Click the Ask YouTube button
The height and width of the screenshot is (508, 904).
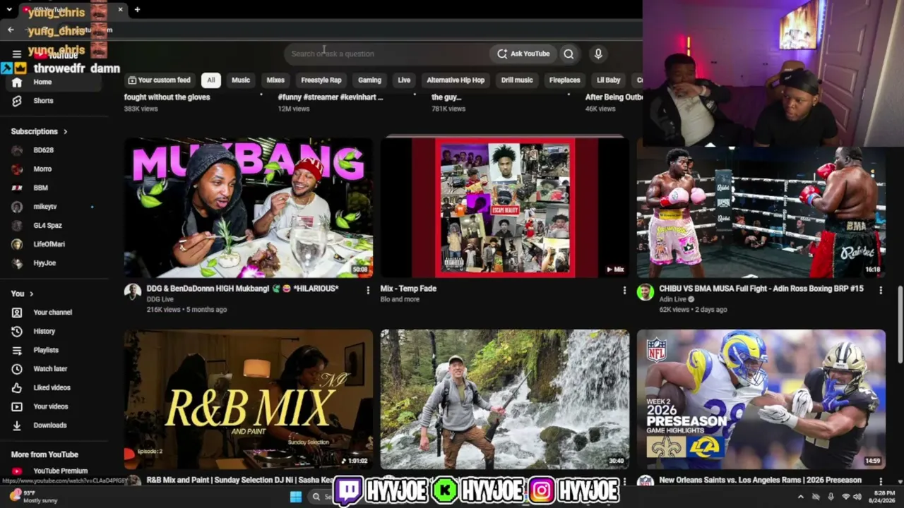point(523,54)
